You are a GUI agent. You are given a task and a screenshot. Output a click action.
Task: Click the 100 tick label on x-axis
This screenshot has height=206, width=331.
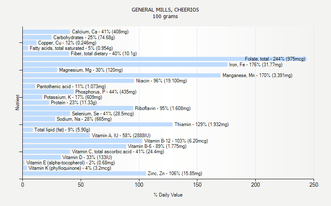pyautogui.click(x=139, y=185)
